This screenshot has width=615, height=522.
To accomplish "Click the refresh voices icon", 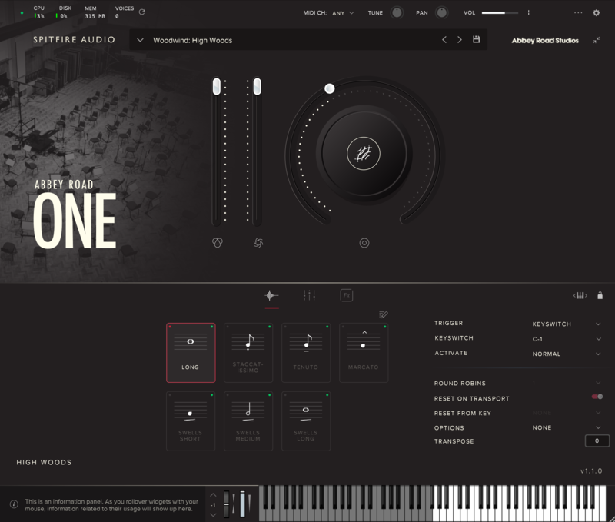I will (142, 12).
